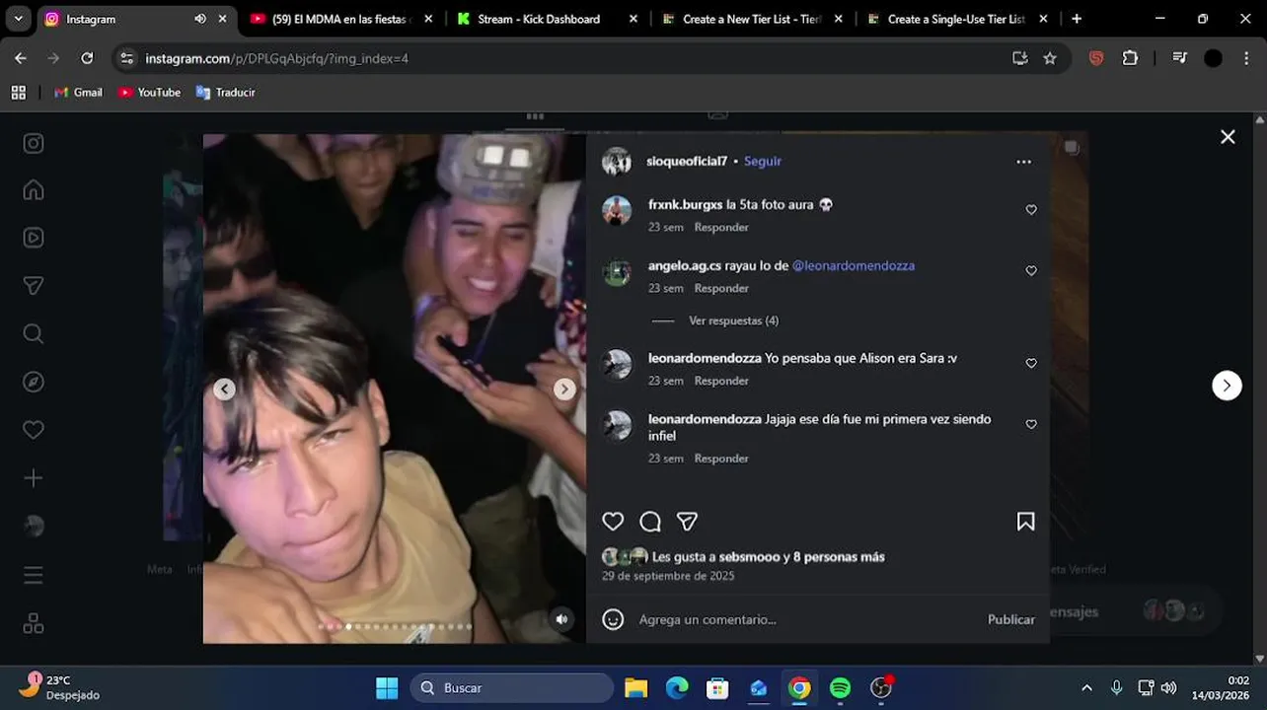Open the Chrome extensions puzzle icon
Image resolution: width=1267 pixels, height=710 pixels.
pos(1131,58)
